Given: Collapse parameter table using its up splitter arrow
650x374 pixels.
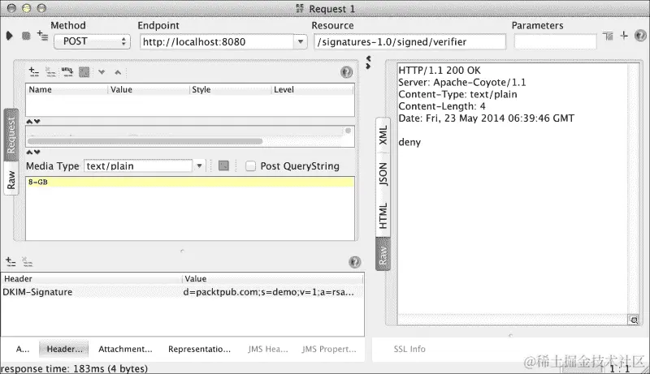Looking at the screenshot, I should 29,121.
